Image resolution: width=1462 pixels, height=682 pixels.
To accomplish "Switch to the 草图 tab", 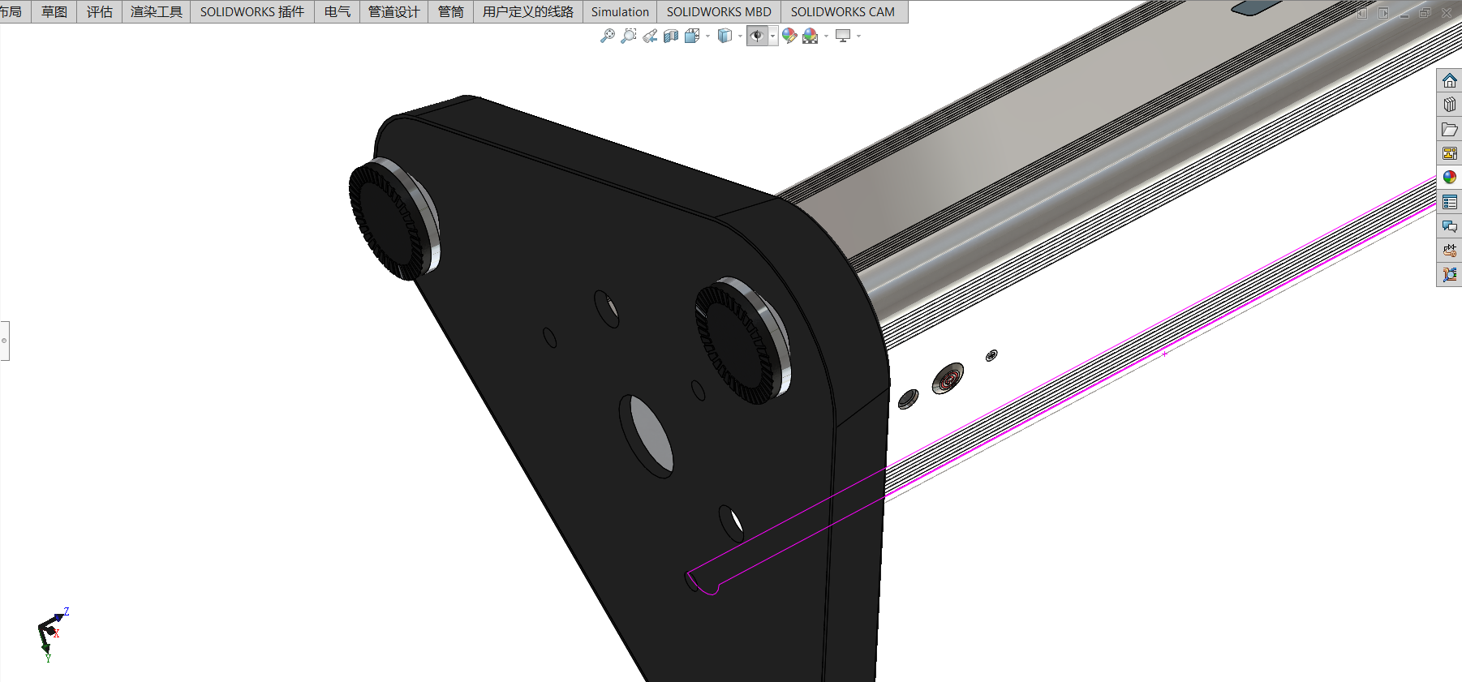I will (x=54, y=11).
